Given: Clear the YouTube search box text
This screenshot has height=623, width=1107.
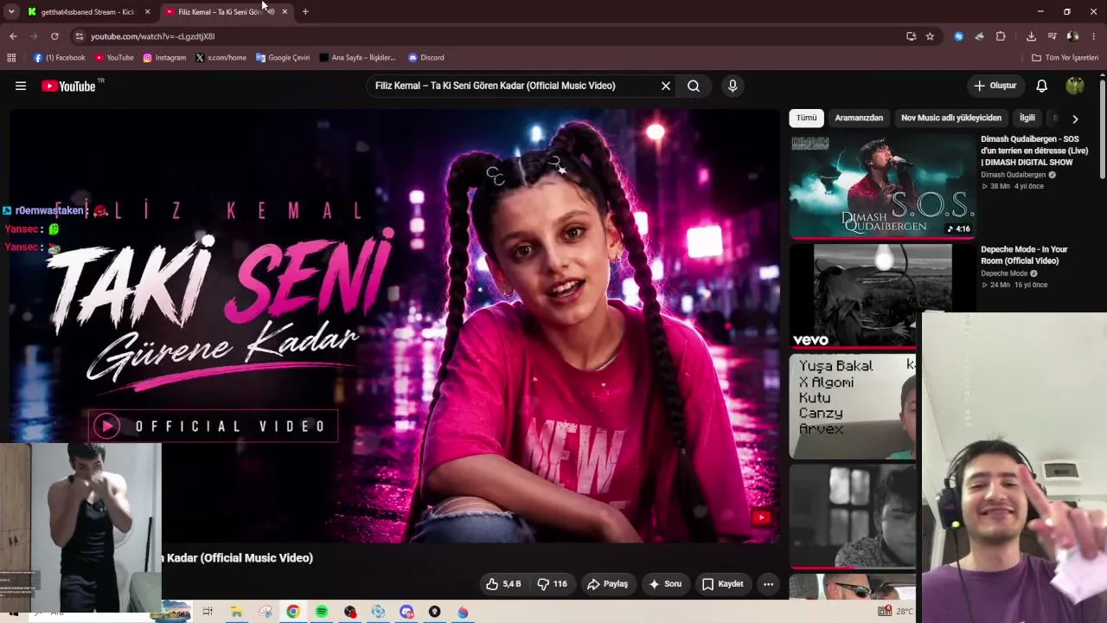Looking at the screenshot, I should coord(666,86).
